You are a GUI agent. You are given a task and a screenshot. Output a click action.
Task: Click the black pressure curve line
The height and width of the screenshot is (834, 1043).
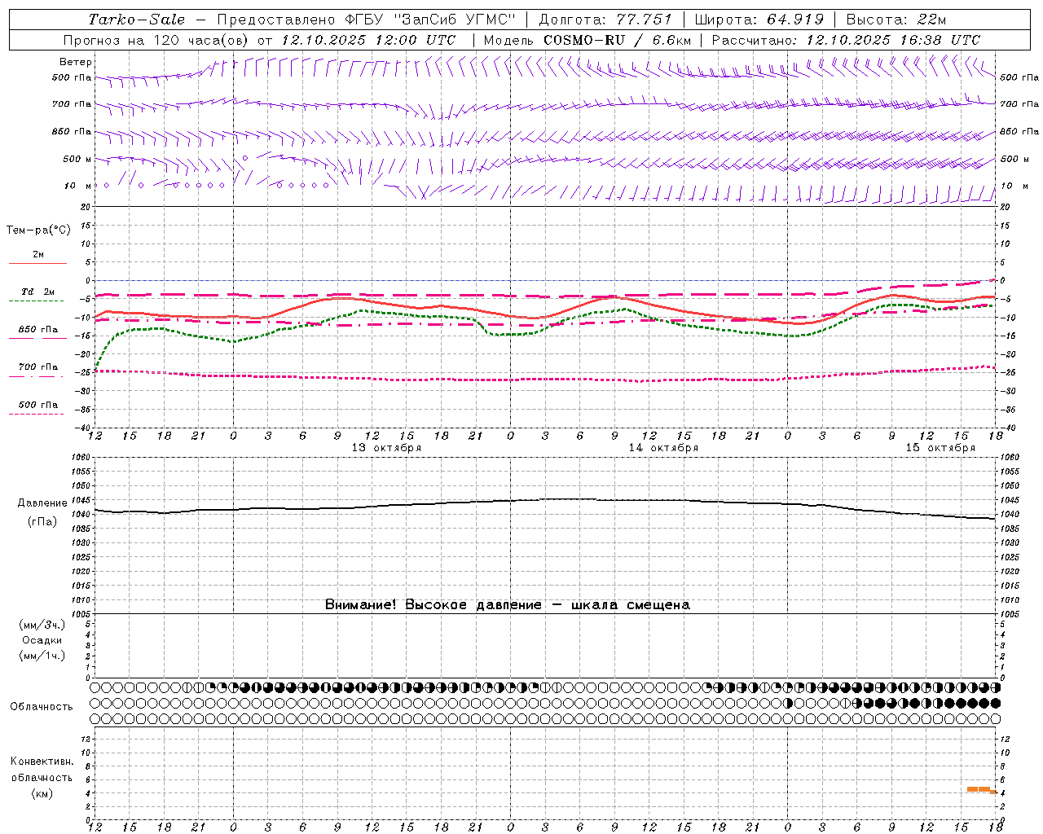tap(544, 499)
